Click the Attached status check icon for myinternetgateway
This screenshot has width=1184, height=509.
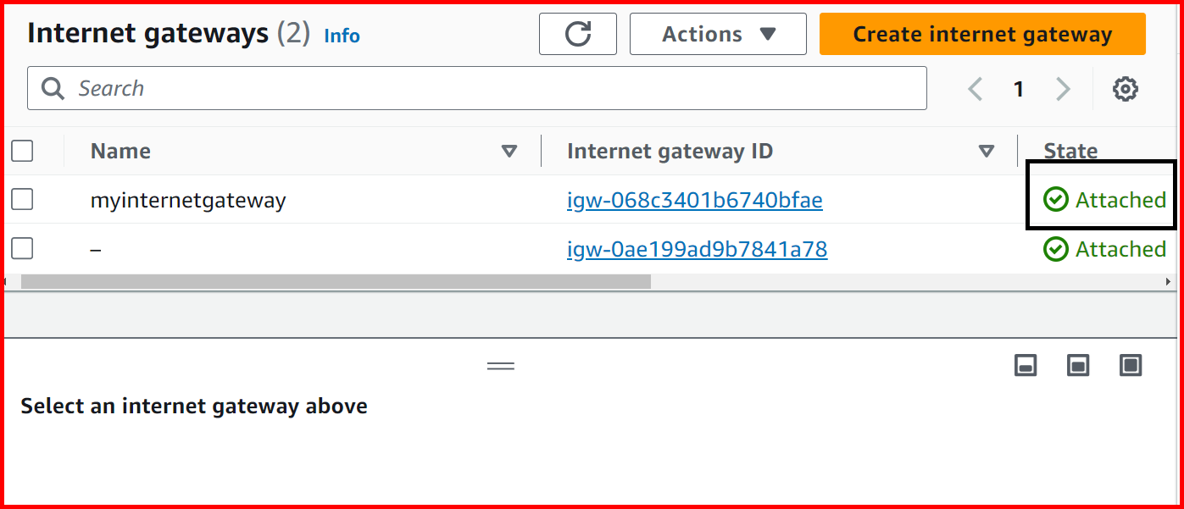[x=1055, y=200]
